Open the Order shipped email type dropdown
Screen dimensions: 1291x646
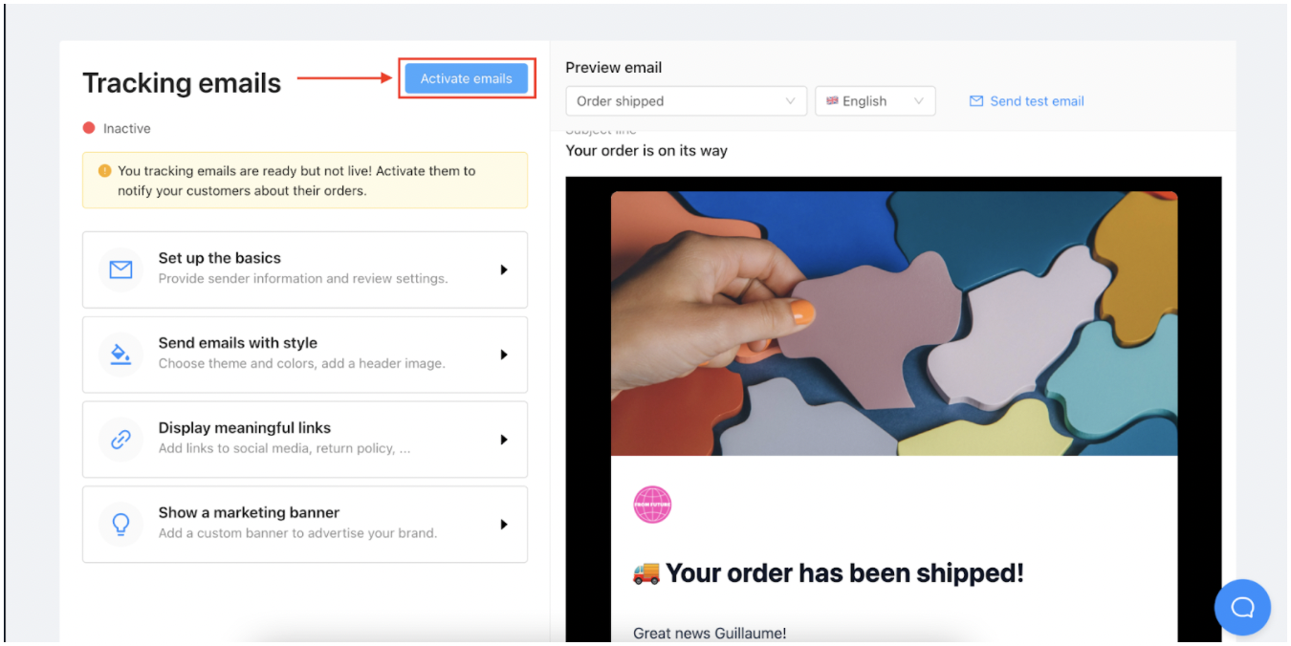tap(686, 101)
